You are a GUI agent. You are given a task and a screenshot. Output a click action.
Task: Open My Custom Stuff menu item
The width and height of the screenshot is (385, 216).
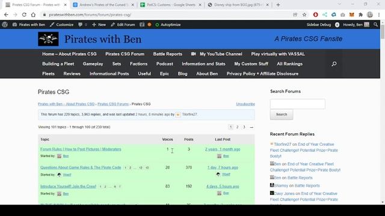click(x=251, y=64)
